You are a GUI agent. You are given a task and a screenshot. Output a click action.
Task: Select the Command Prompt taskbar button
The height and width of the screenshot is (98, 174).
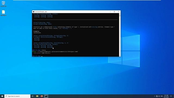click(46, 96)
